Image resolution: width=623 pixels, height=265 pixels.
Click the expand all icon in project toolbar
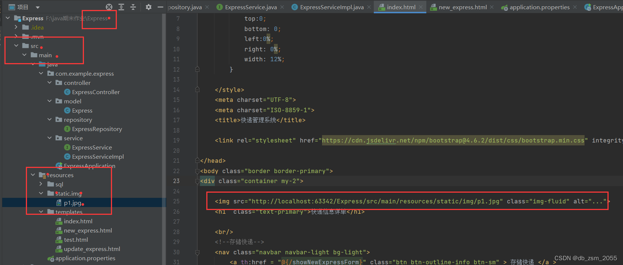point(121,7)
